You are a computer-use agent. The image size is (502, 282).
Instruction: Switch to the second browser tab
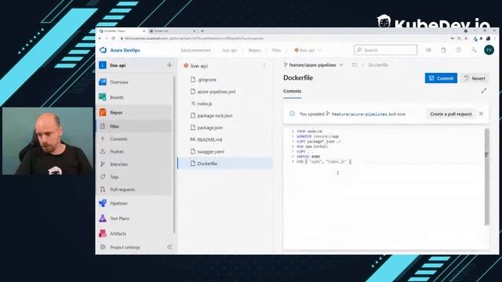173,31
